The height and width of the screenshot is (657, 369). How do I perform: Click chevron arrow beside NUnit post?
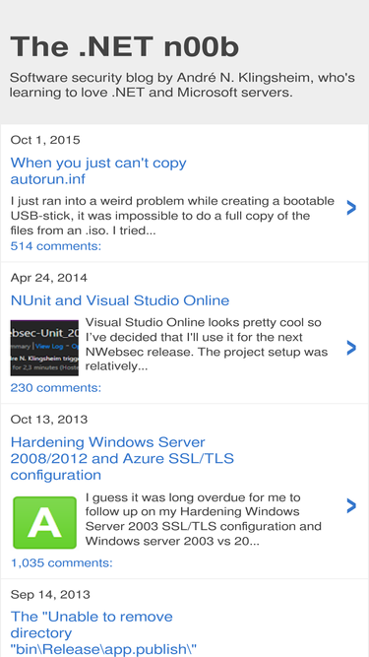coord(351,348)
